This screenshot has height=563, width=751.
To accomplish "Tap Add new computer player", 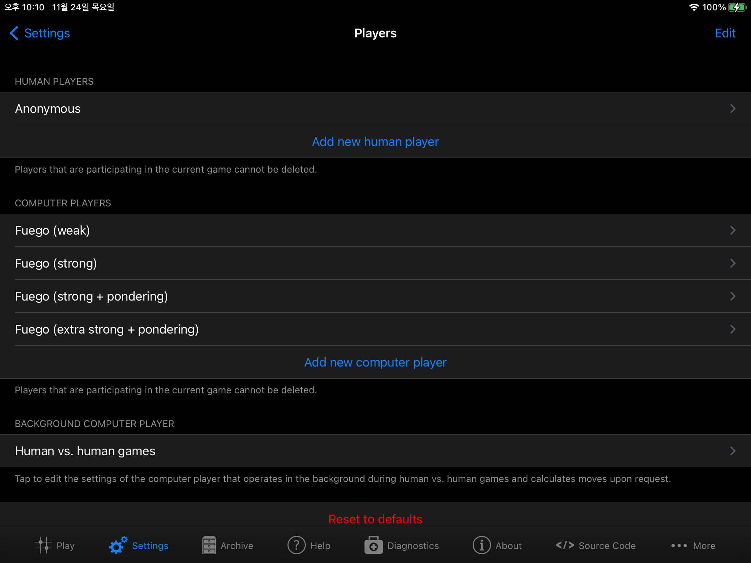I will click(375, 362).
